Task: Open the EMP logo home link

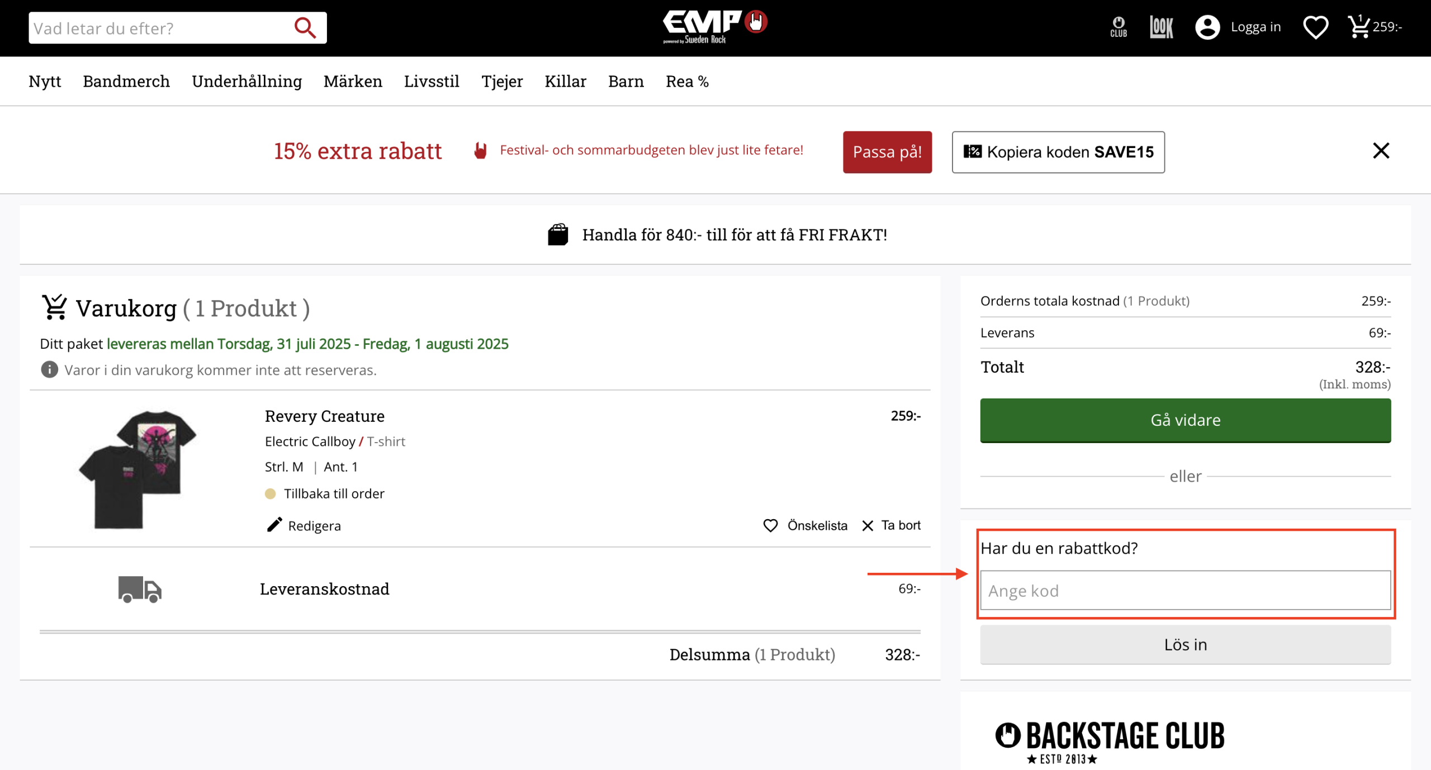Action: point(715,27)
